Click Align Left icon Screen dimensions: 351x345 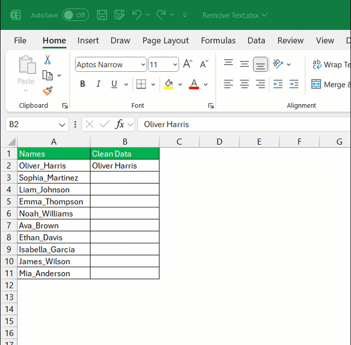[x=228, y=84]
